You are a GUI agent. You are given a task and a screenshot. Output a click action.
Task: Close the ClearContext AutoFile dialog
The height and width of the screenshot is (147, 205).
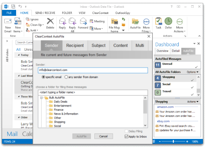pyautogui.click(x=149, y=36)
